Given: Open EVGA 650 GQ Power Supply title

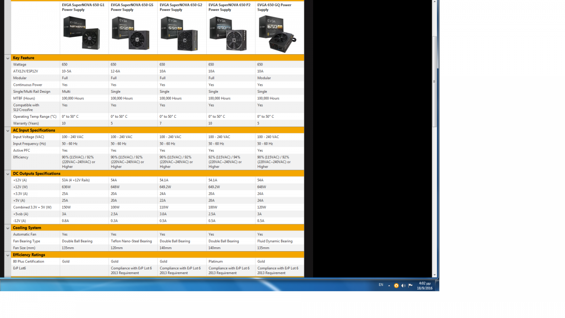Looking at the screenshot, I should (x=274, y=7).
